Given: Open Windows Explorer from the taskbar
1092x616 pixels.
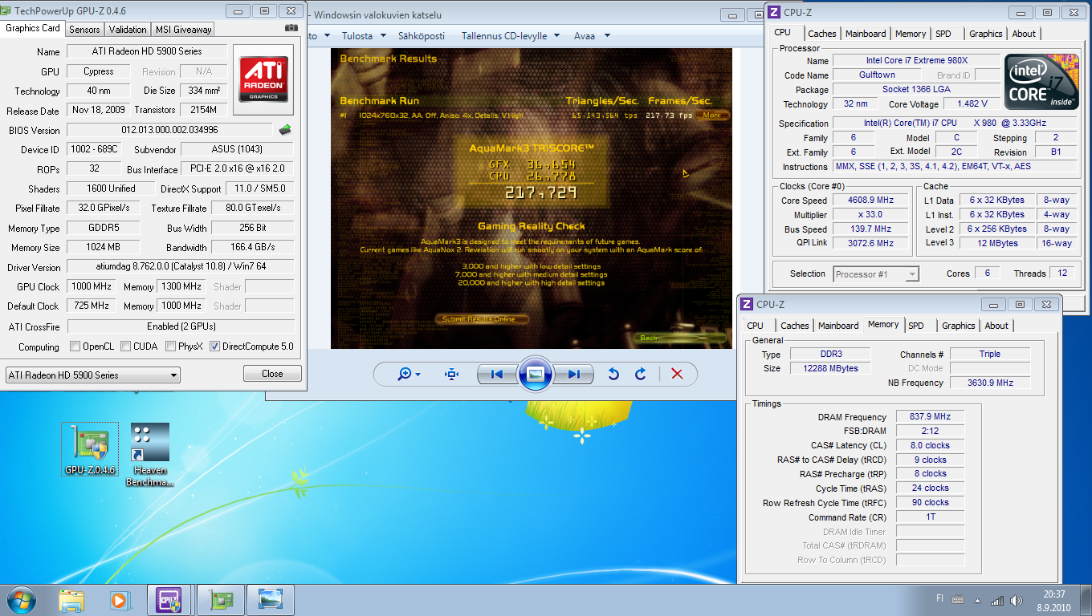Looking at the screenshot, I should (x=71, y=600).
